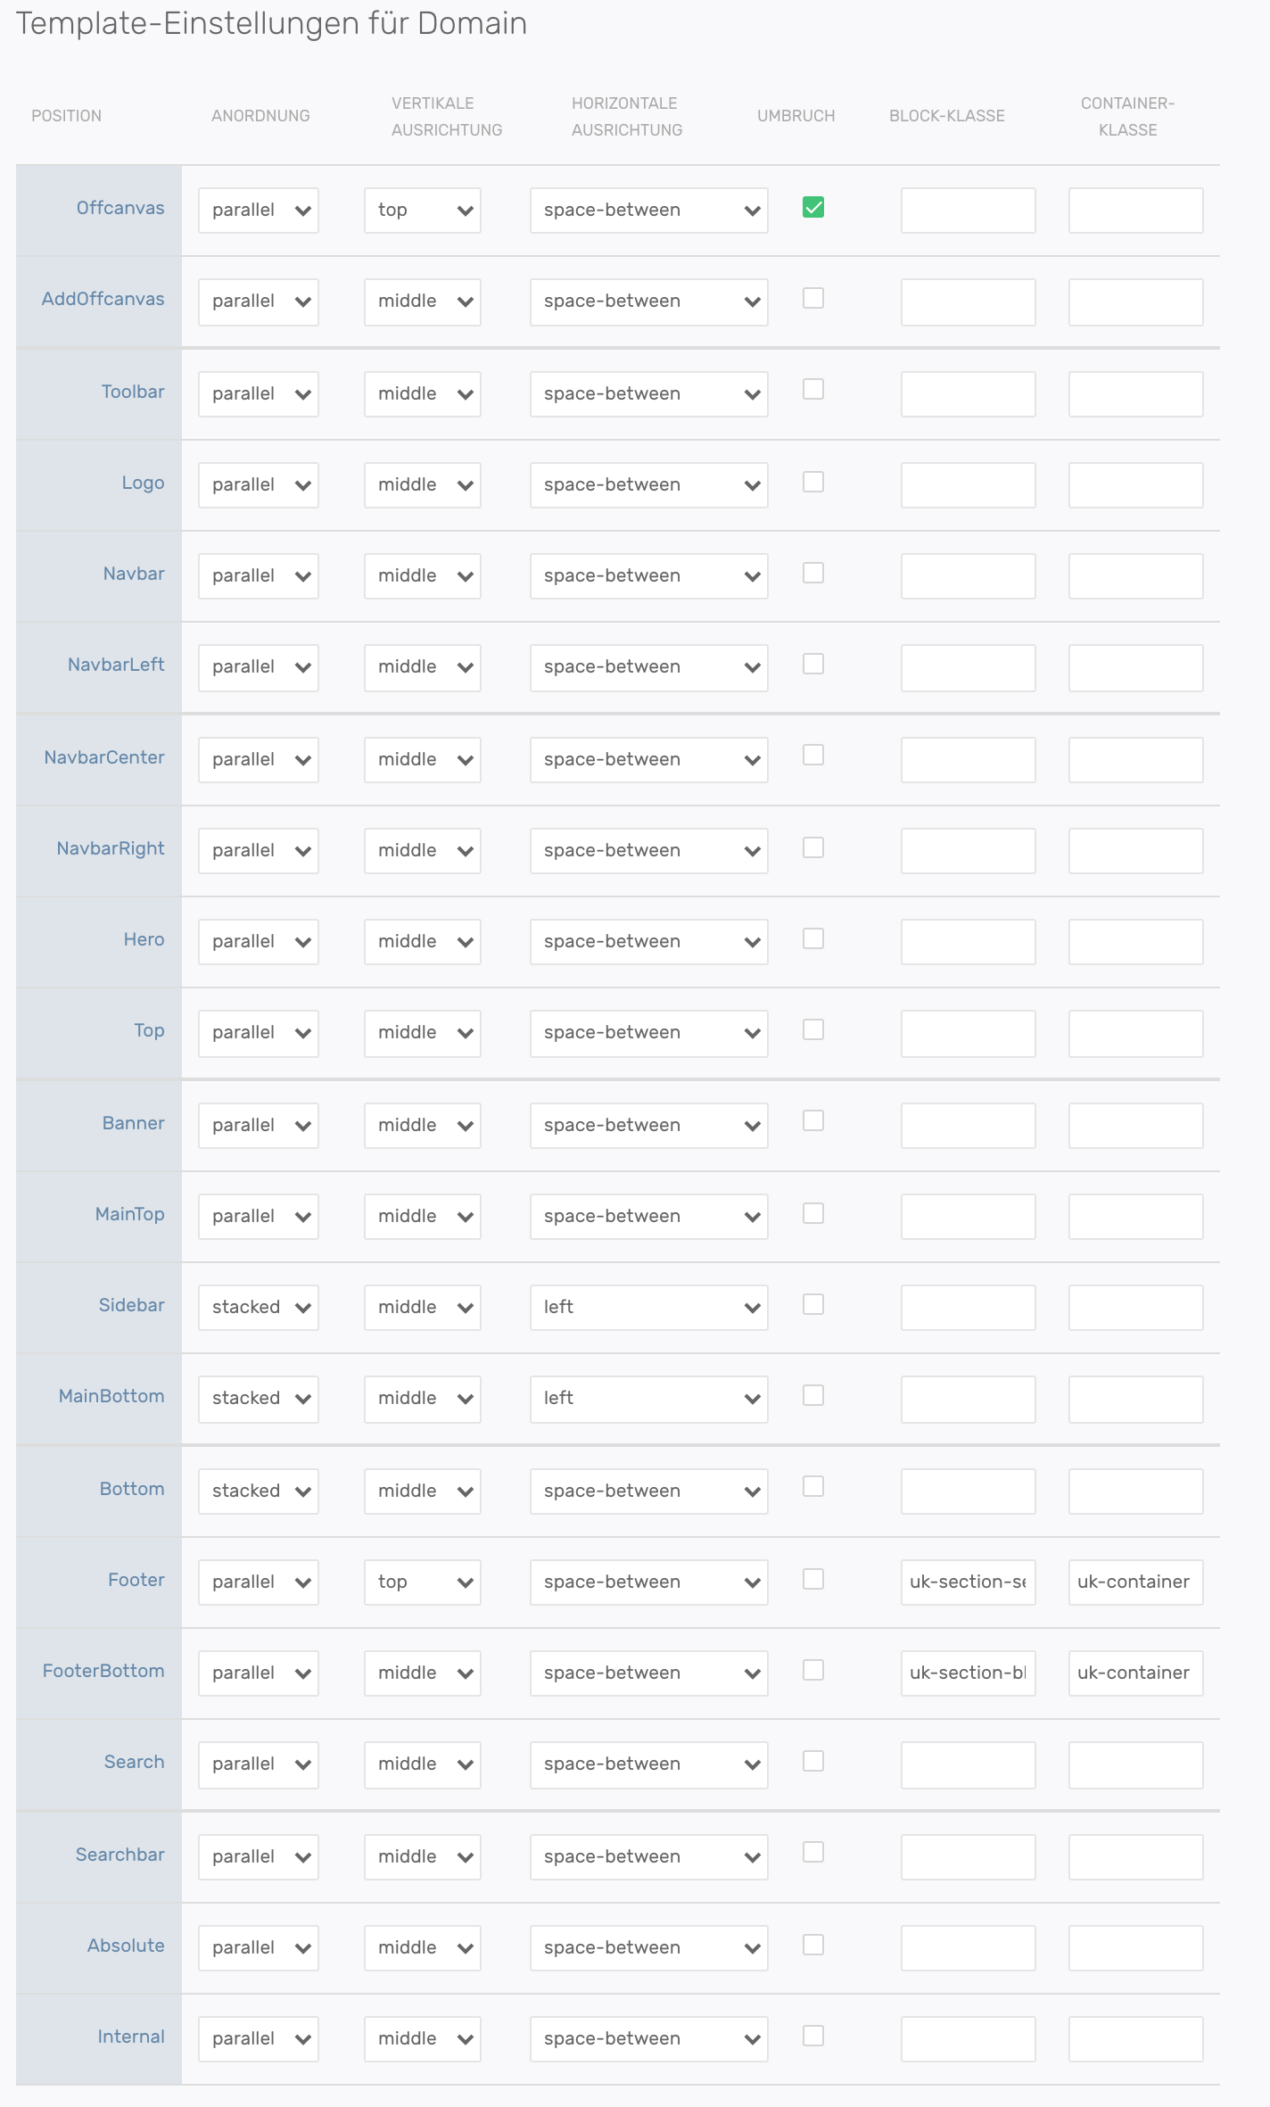Image resolution: width=1270 pixels, height=2107 pixels.
Task: Click the Offcanvas position link
Action: [120, 208]
